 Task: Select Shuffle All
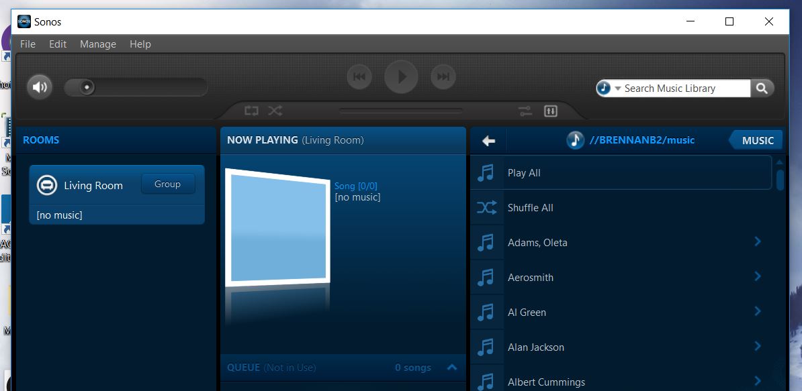621,208
